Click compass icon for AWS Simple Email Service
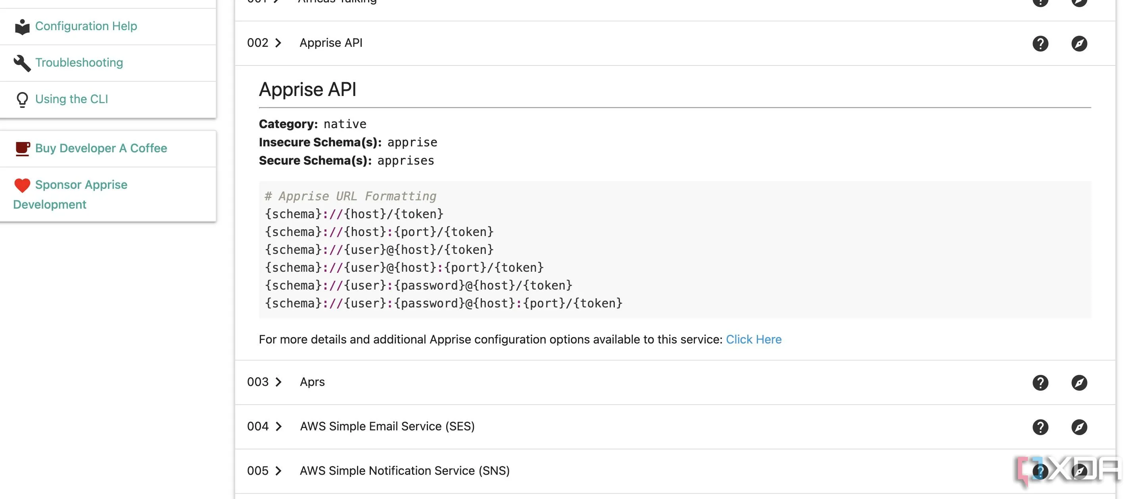The width and height of the screenshot is (1132, 499). click(1079, 427)
